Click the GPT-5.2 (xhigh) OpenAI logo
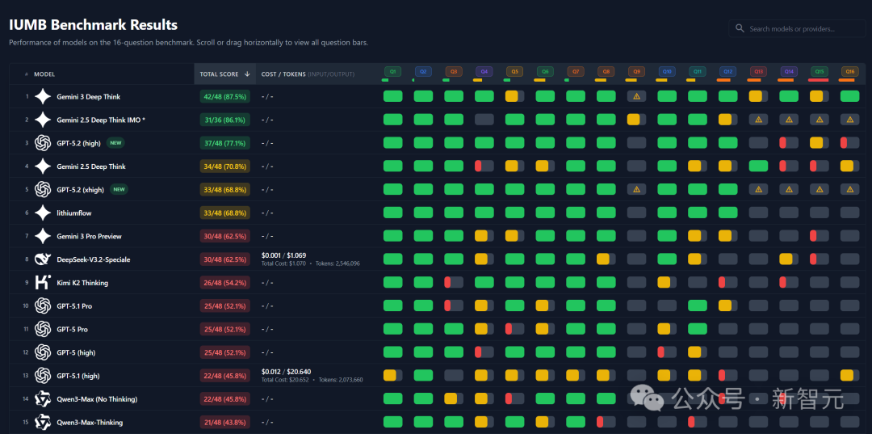 (x=43, y=190)
